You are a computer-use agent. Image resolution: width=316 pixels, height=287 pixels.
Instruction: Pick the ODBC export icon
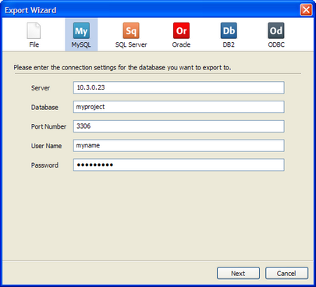[x=276, y=30]
